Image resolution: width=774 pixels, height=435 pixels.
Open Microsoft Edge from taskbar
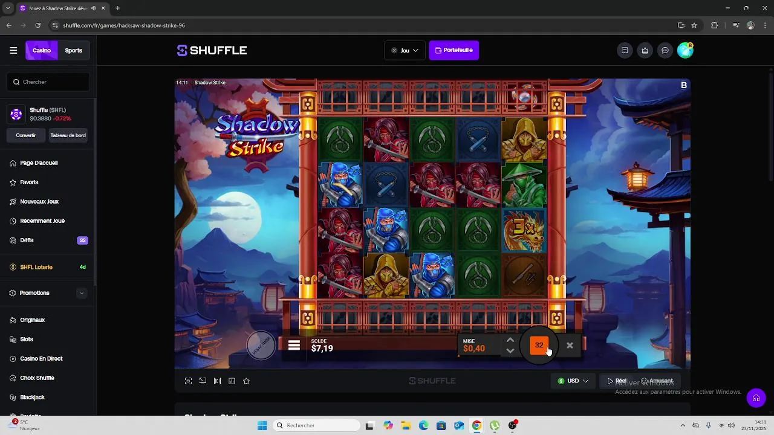tap(423, 426)
